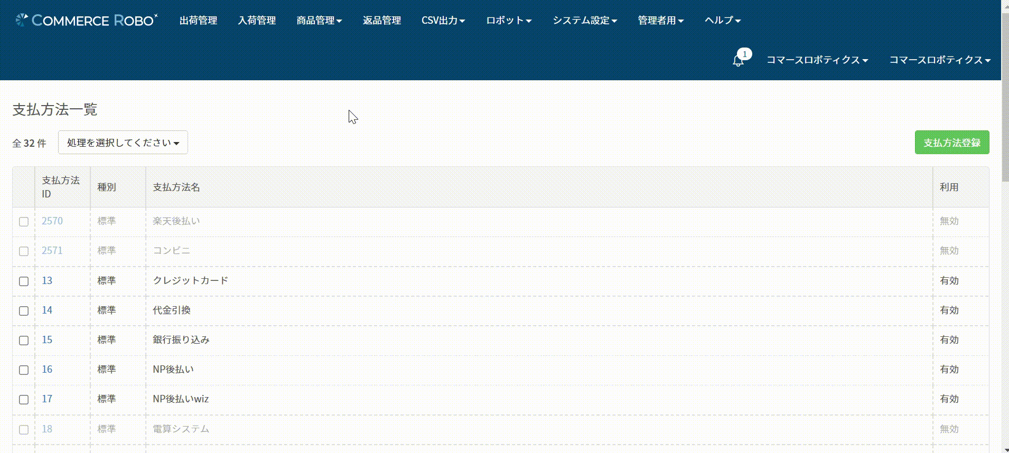Tick the checkbox for ID 2571
Image resolution: width=1009 pixels, height=453 pixels.
(24, 251)
